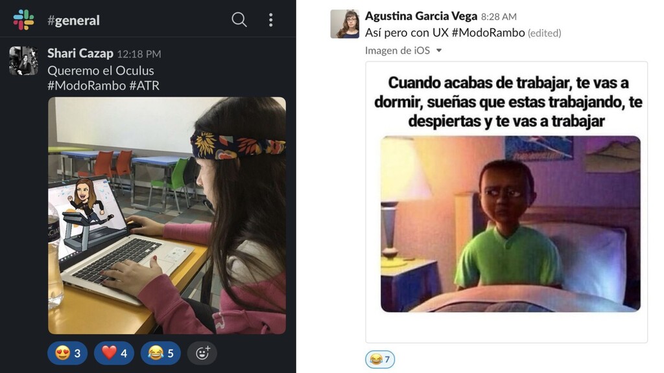Open the Slack logo menu

pos(24,19)
